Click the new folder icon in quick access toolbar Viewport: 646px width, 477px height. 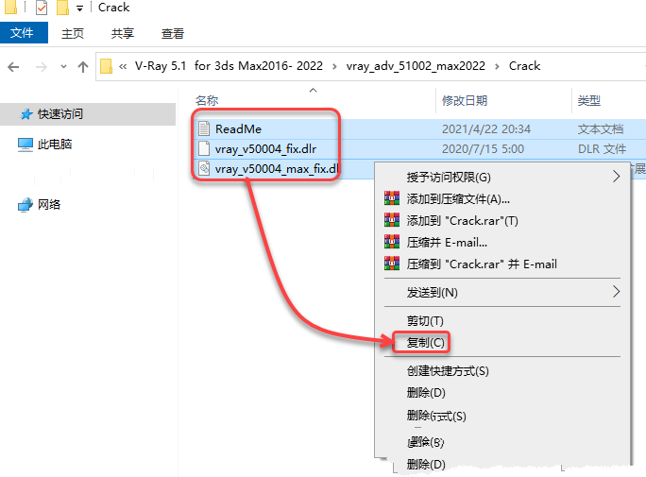tap(62, 8)
